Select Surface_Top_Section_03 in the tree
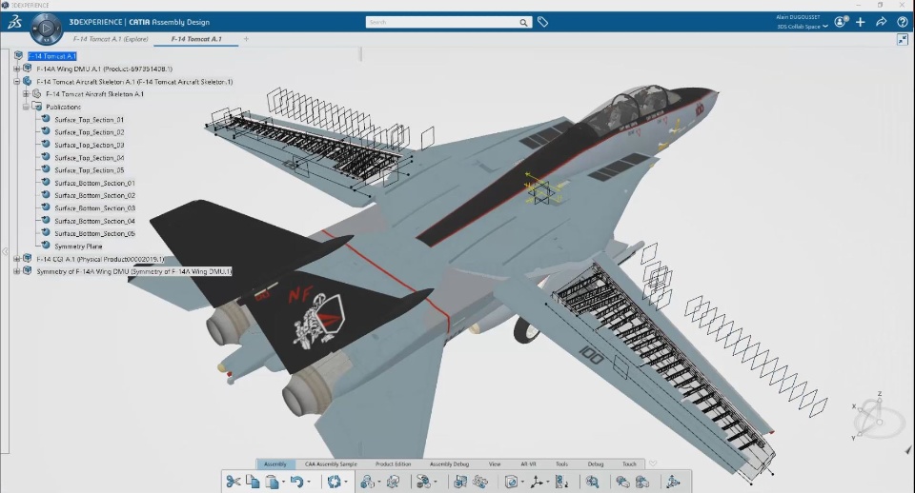Screen dimensions: 915x493 (90, 145)
